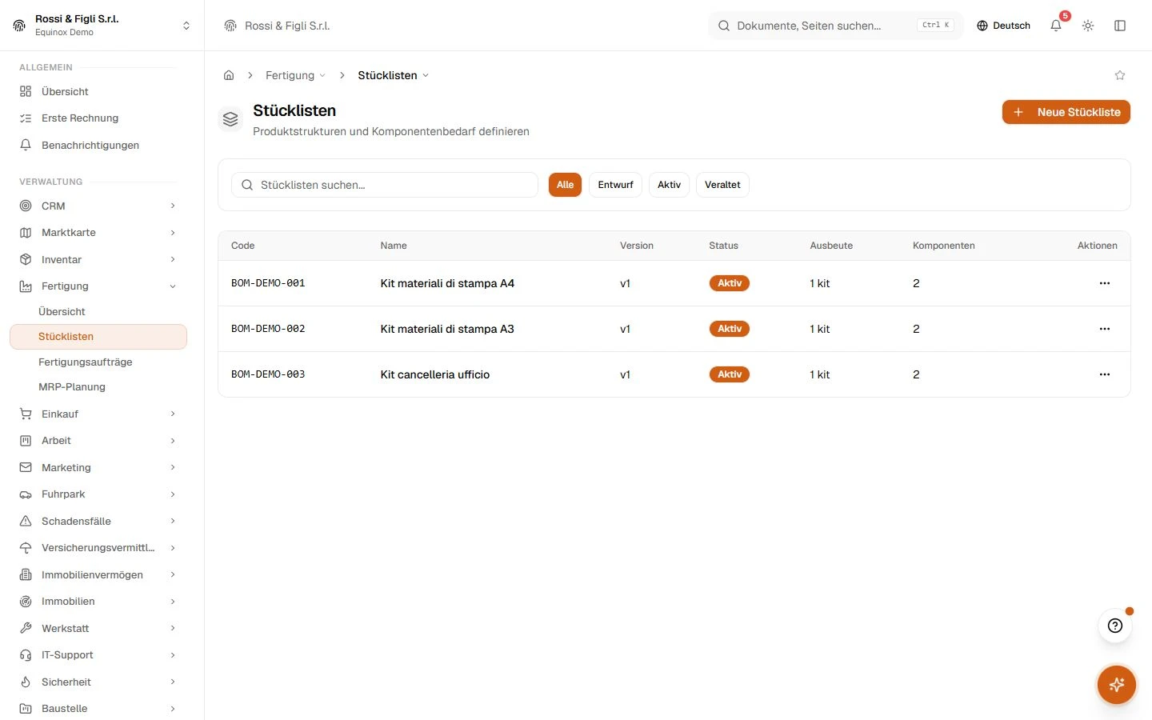This screenshot has height=720, width=1152.
Task: Filter Stücklisten by Veraltet
Action: [x=722, y=185]
